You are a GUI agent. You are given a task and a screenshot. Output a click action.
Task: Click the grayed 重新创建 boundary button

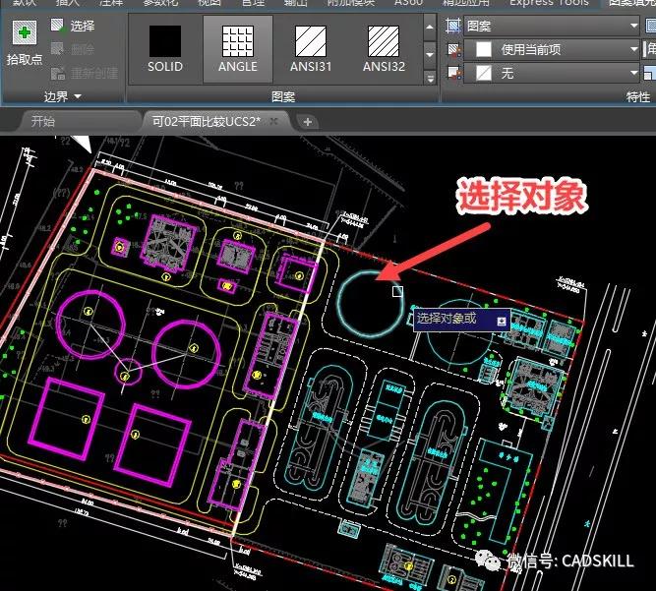click(85, 73)
